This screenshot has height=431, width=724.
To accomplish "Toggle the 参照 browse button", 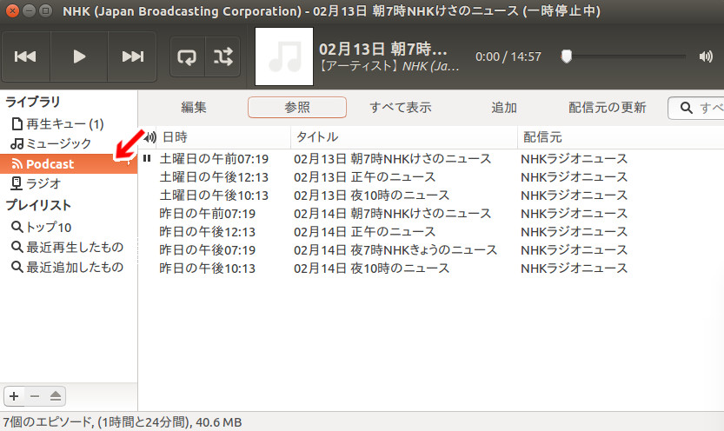I will pyautogui.click(x=297, y=108).
